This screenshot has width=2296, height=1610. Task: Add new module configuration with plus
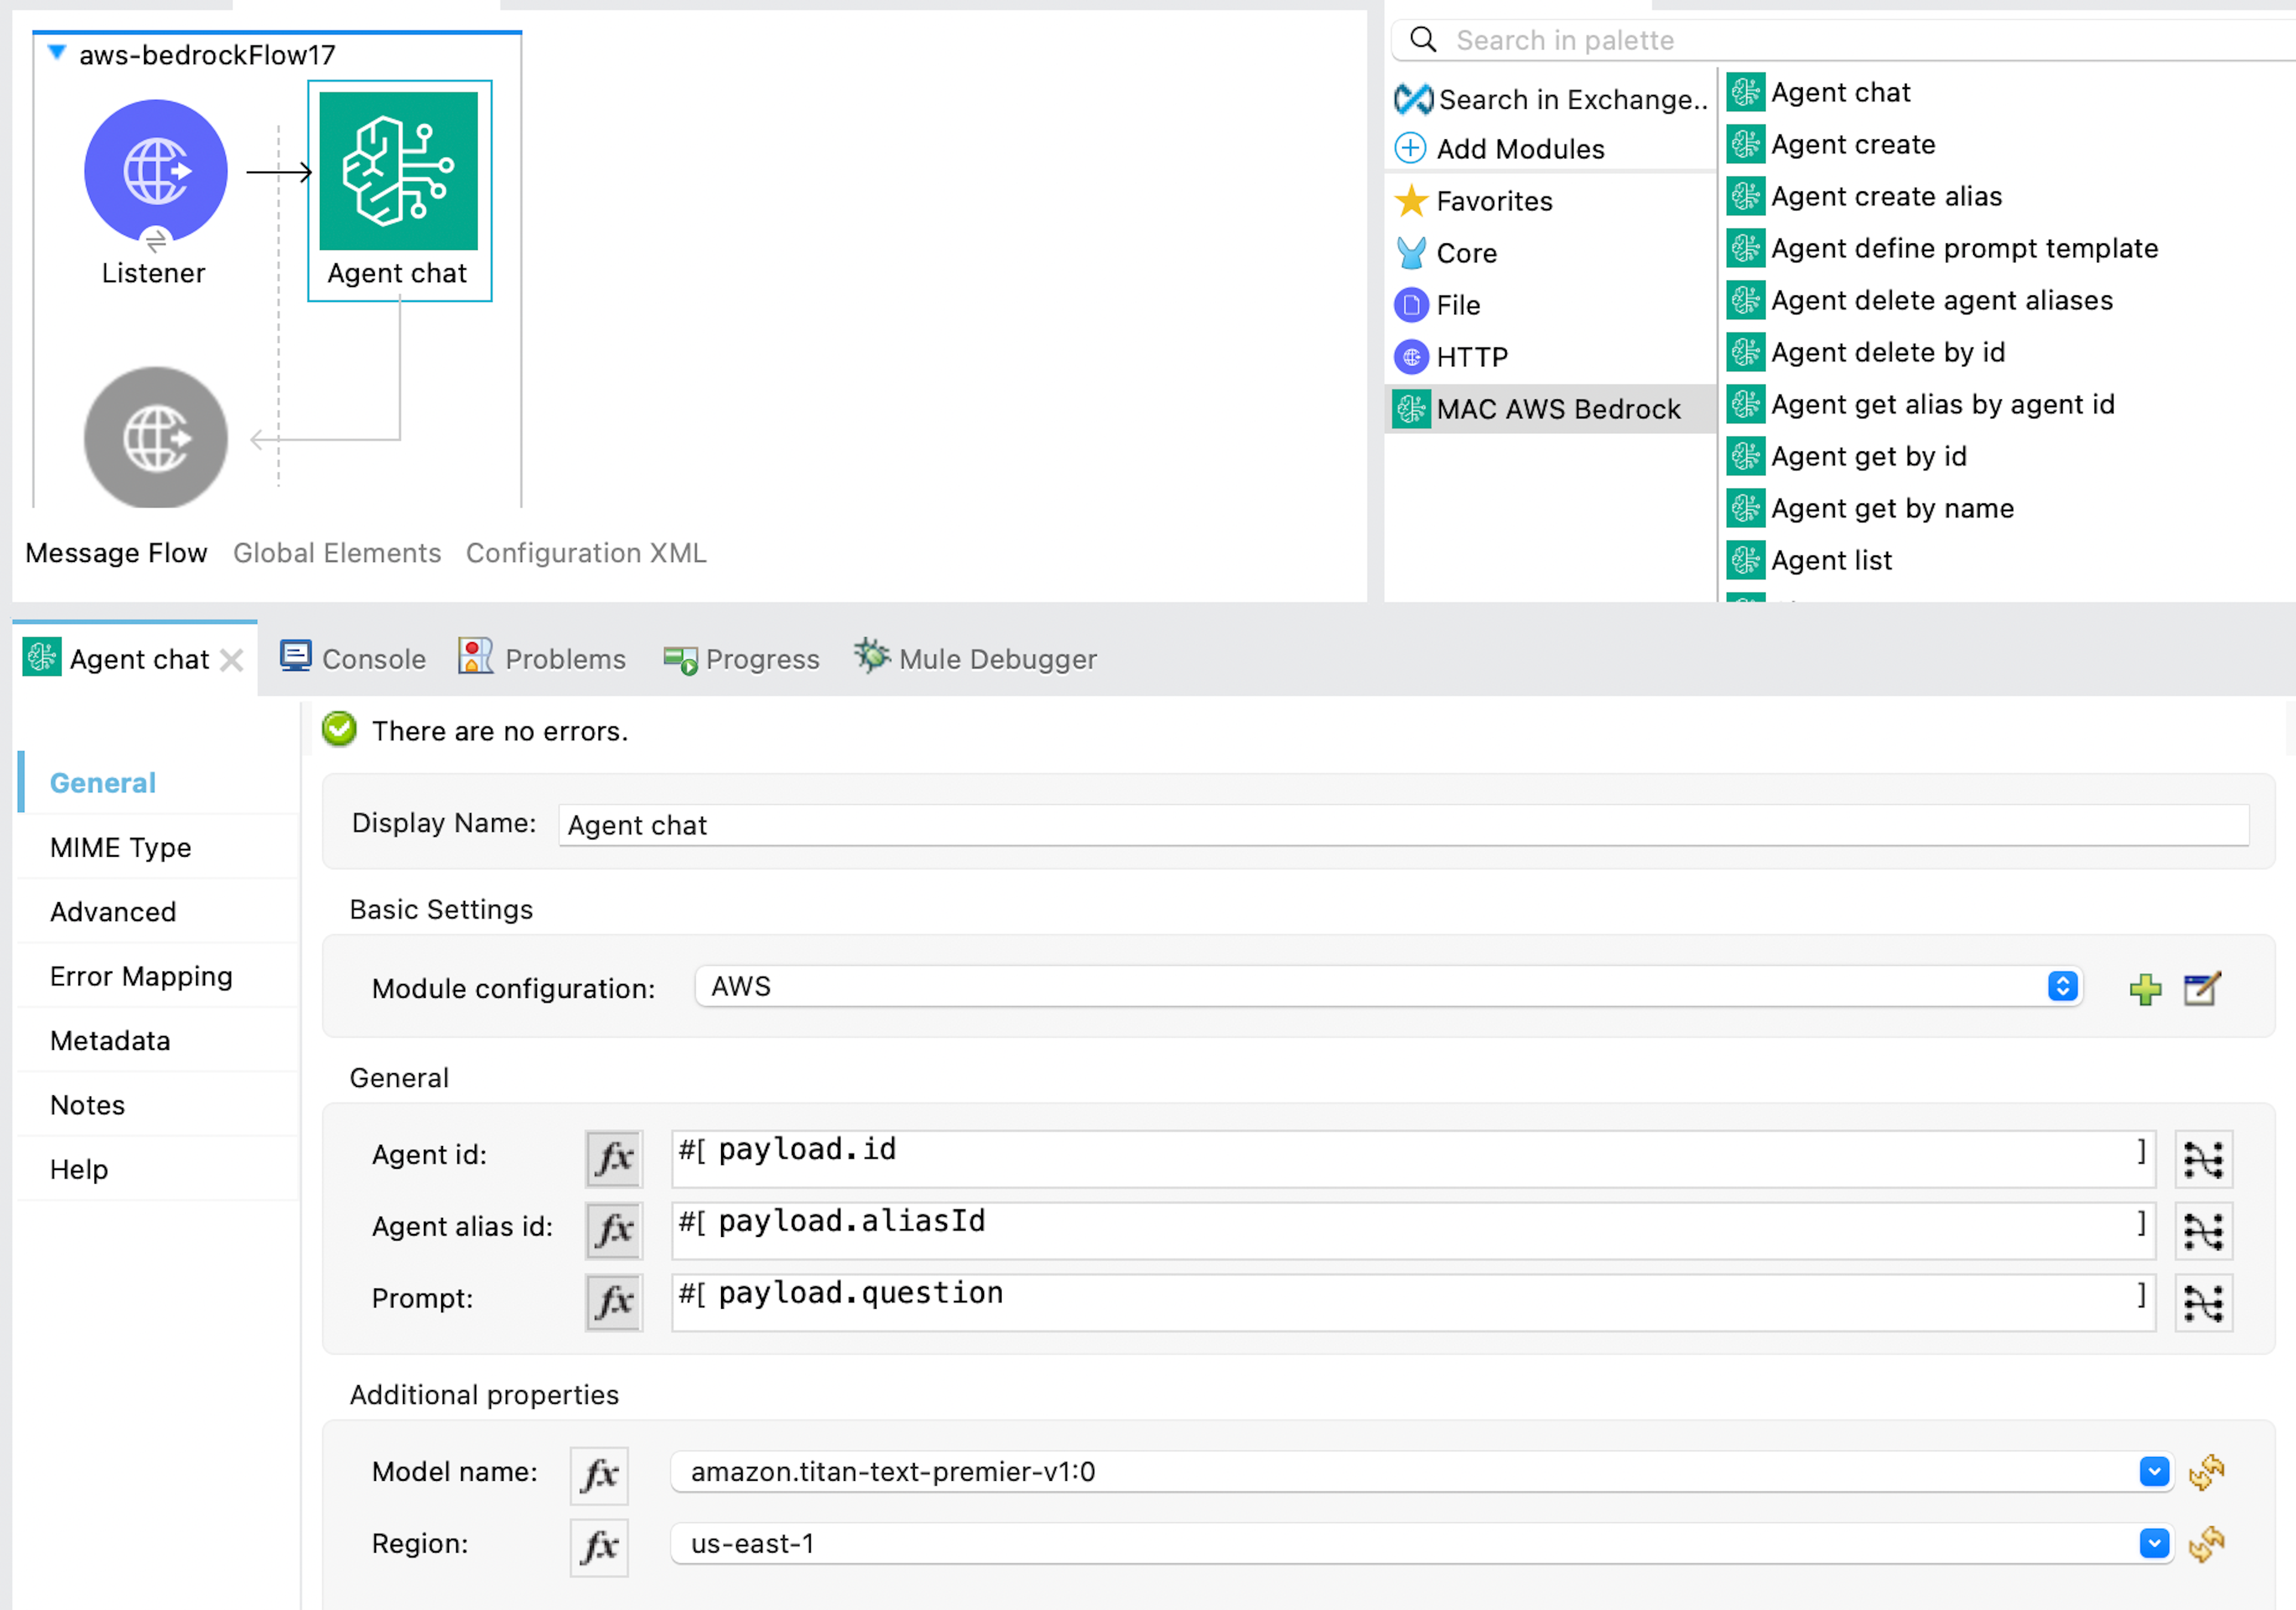pos(2145,989)
